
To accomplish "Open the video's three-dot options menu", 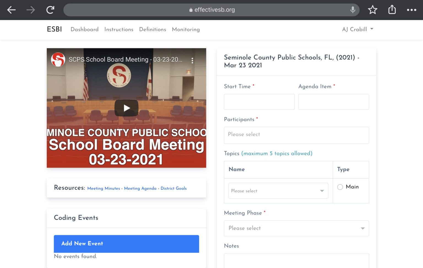I will point(192,60).
